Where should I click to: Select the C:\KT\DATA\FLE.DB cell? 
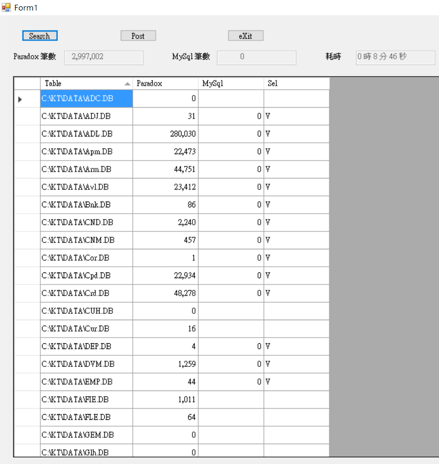(87, 417)
